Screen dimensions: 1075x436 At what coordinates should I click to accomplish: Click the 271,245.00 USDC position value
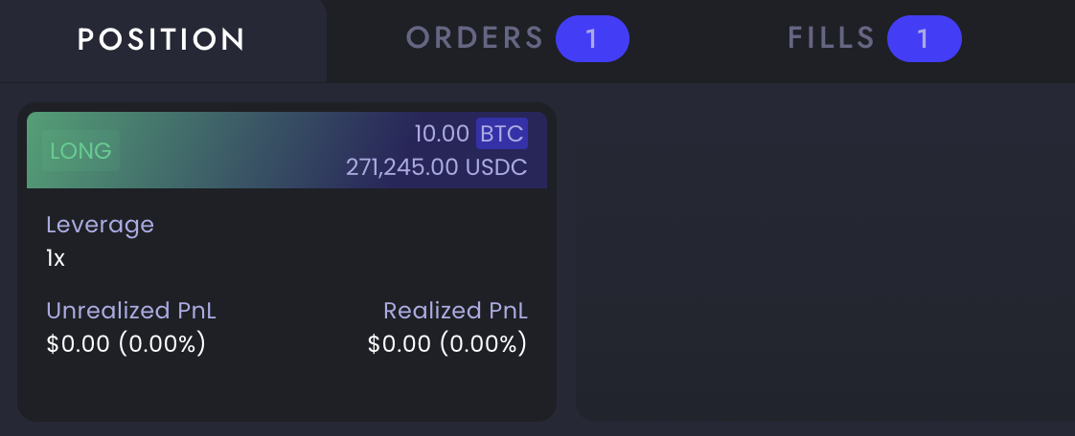(437, 167)
